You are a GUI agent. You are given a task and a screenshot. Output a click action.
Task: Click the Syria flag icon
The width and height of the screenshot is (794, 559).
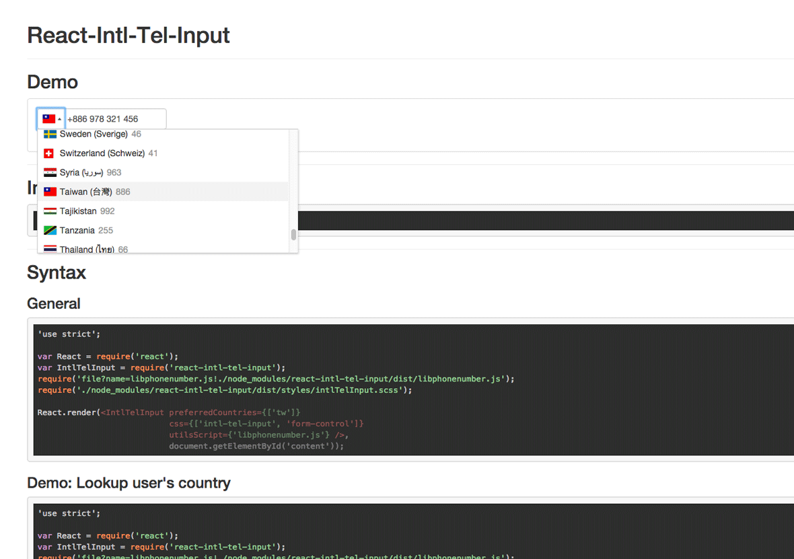click(50, 173)
